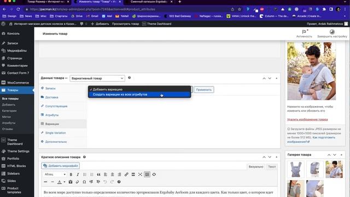350x197 pixels.
Task: Click the help icon beside Краткое описание товара
Action: 84,157
